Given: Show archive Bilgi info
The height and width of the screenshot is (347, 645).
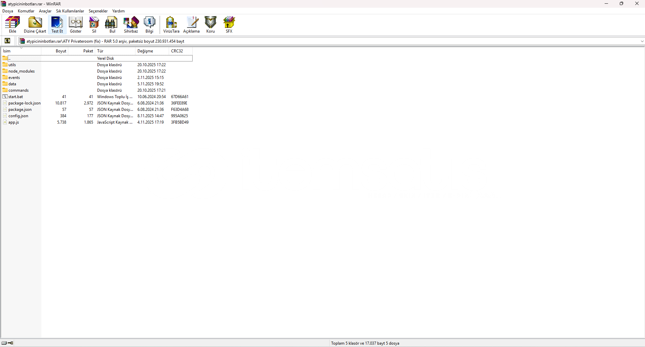Looking at the screenshot, I should 149,25.
